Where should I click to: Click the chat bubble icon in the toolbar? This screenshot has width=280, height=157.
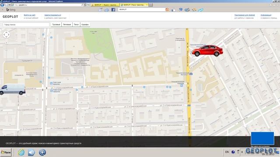[x=181, y=10]
